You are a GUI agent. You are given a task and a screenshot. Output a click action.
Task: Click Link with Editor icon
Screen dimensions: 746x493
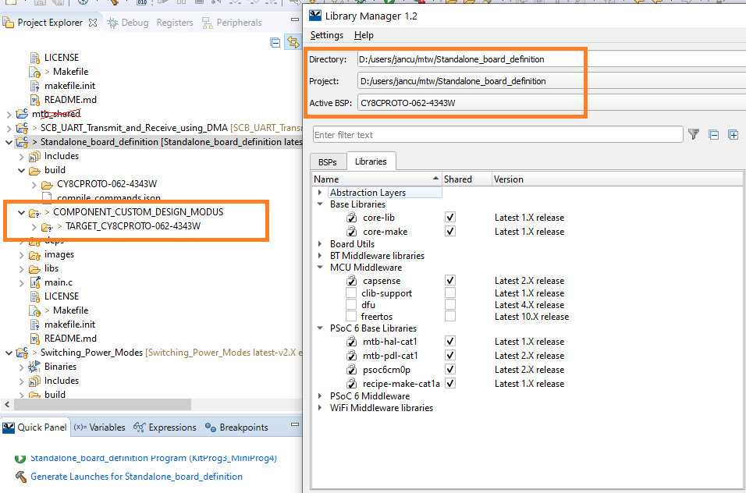tap(293, 42)
